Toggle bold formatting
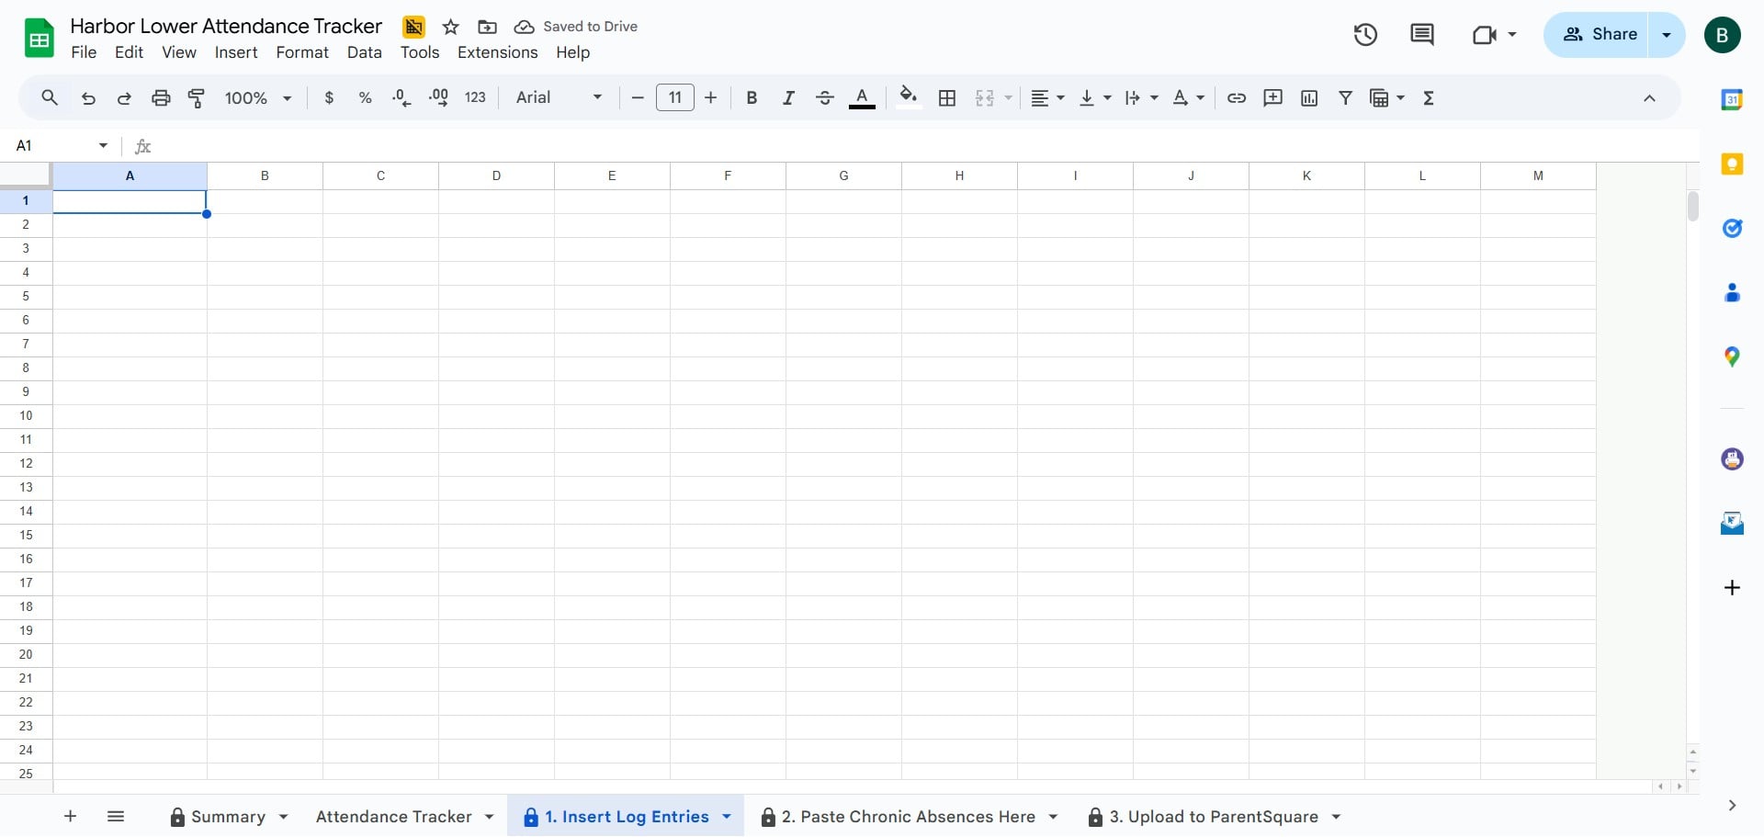Screen dimensions: 1764x837 [752, 98]
